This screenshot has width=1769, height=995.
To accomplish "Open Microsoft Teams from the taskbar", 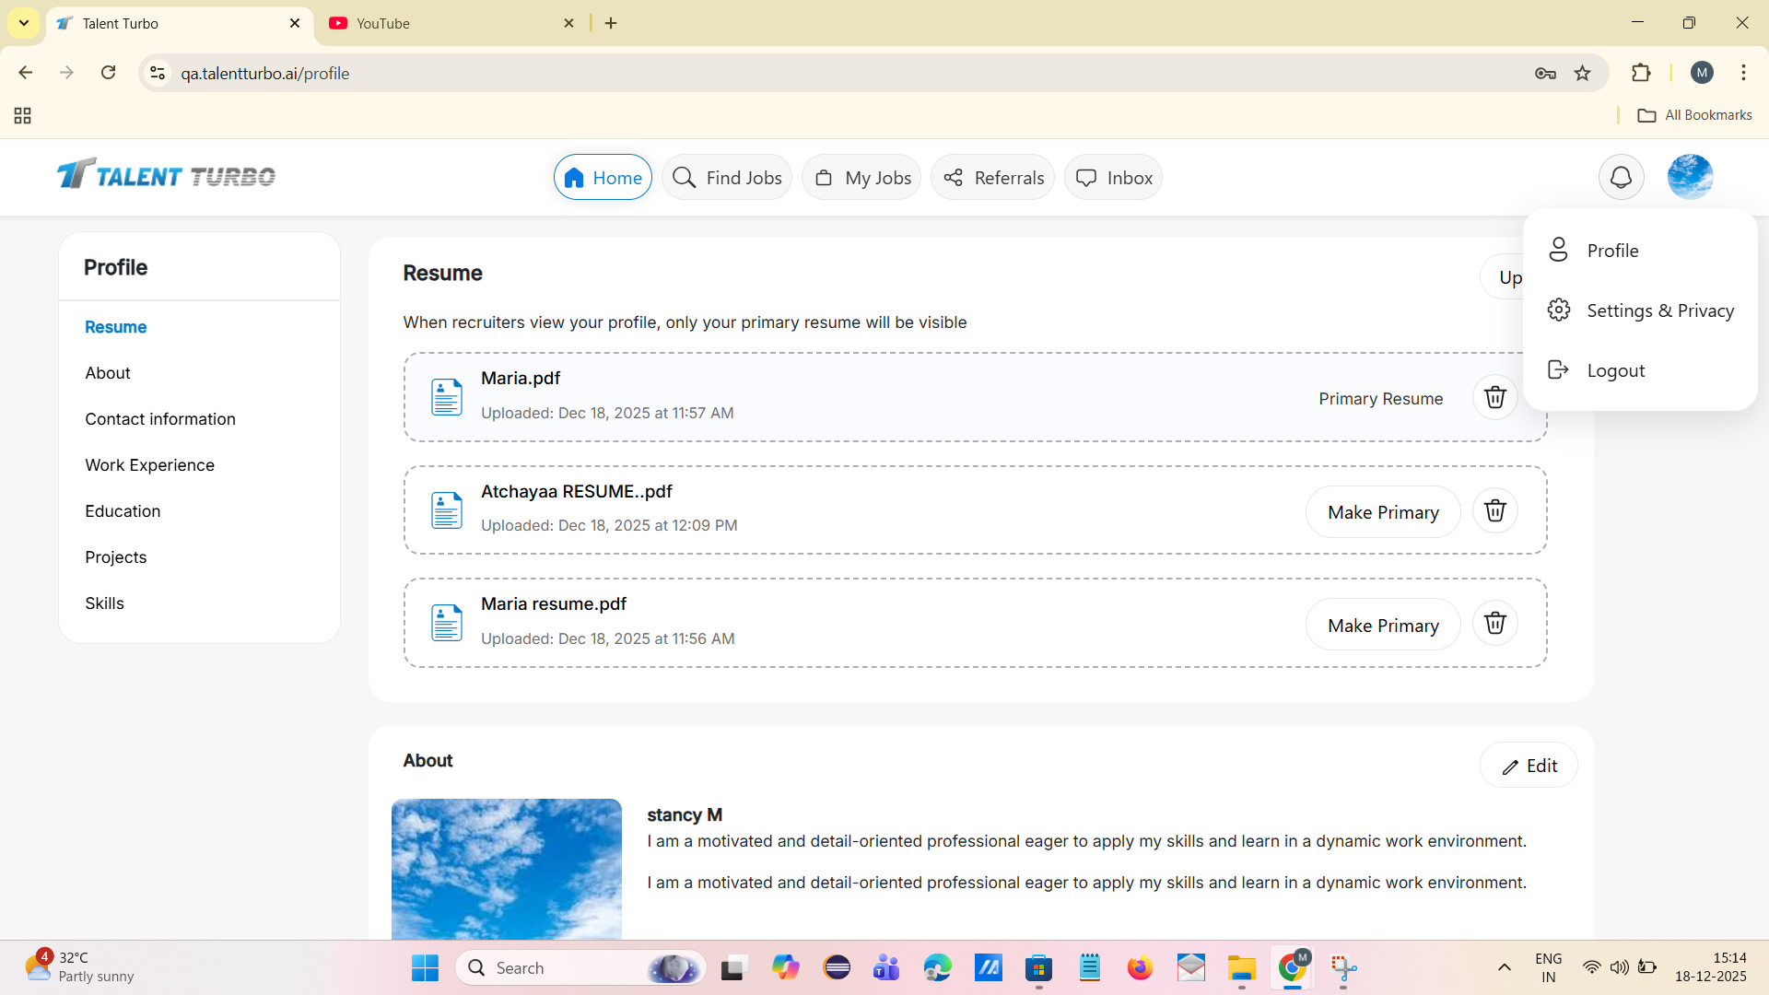I will tap(886, 967).
